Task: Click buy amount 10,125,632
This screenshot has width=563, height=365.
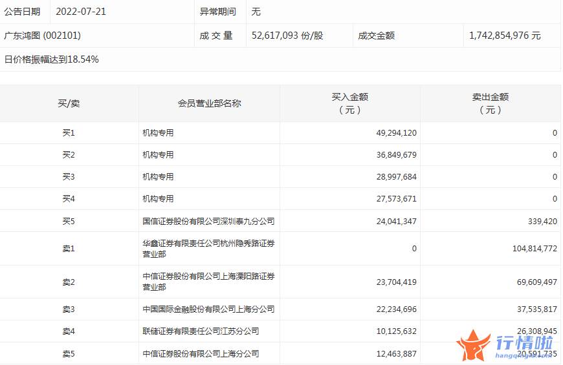Action: [x=397, y=331]
